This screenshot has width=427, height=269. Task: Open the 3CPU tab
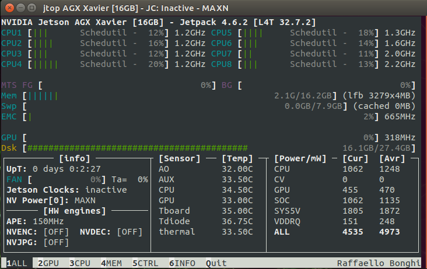pyautogui.click(x=80, y=263)
